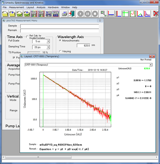
Task: Select the Monochromatic radio button
Action: pos(60,41)
